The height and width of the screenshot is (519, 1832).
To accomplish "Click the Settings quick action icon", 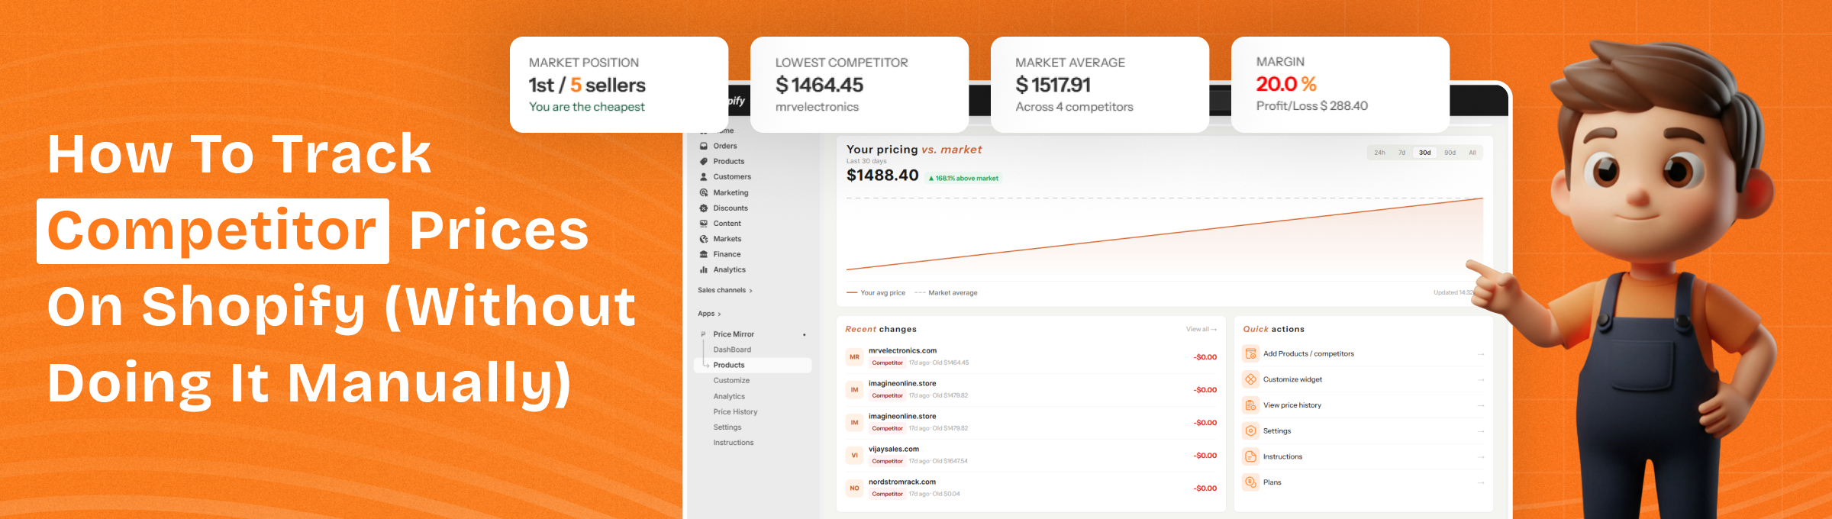I will coord(1250,430).
